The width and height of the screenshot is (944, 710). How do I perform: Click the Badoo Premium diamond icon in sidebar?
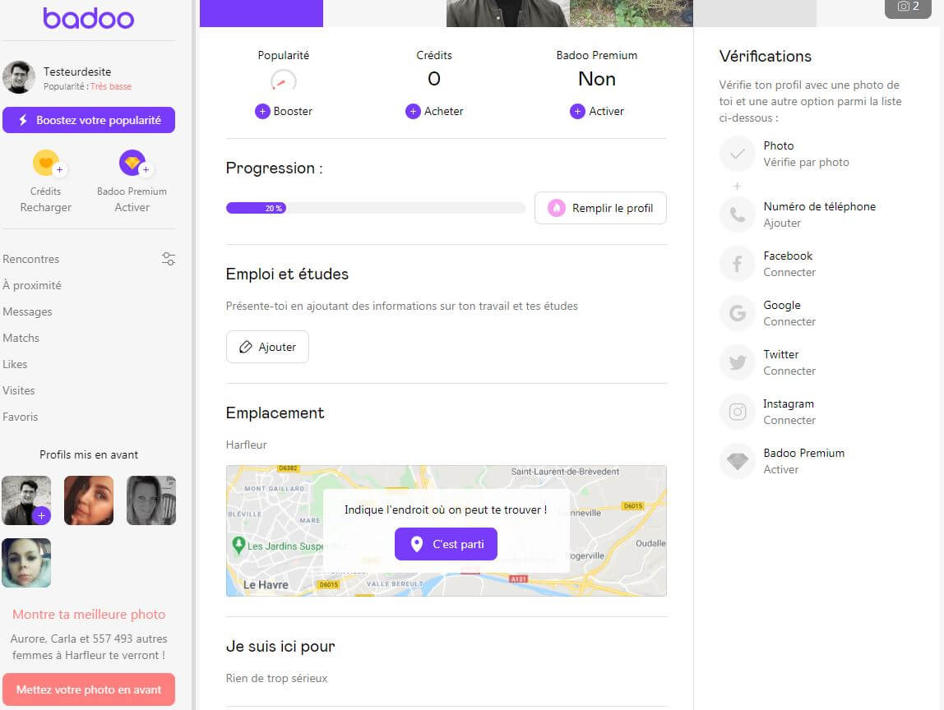(x=132, y=163)
